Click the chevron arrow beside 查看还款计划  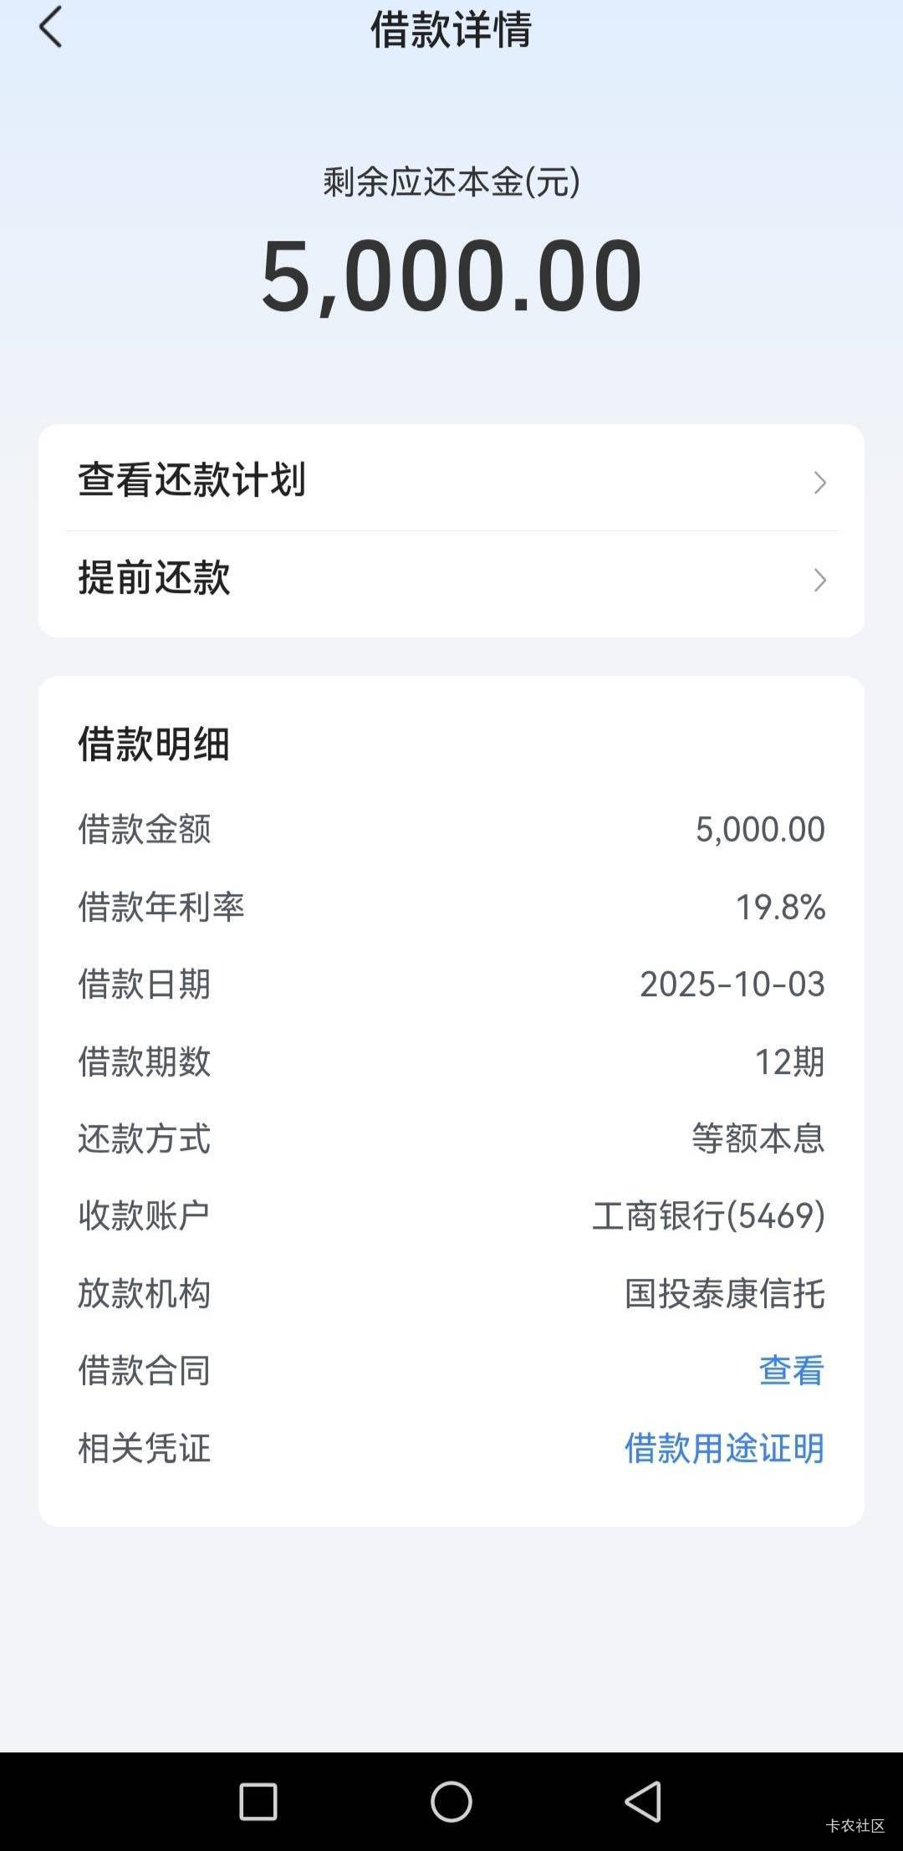819,483
